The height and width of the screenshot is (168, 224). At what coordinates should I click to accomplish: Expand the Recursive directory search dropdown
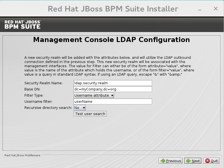coord(80,108)
